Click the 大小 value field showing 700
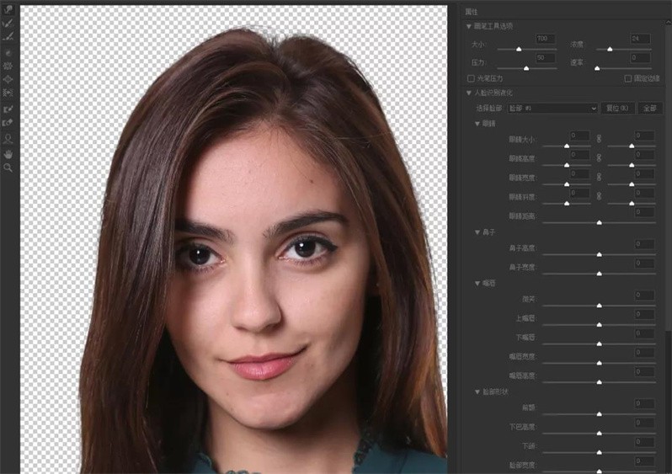This screenshot has width=672, height=474. tap(545, 39)
